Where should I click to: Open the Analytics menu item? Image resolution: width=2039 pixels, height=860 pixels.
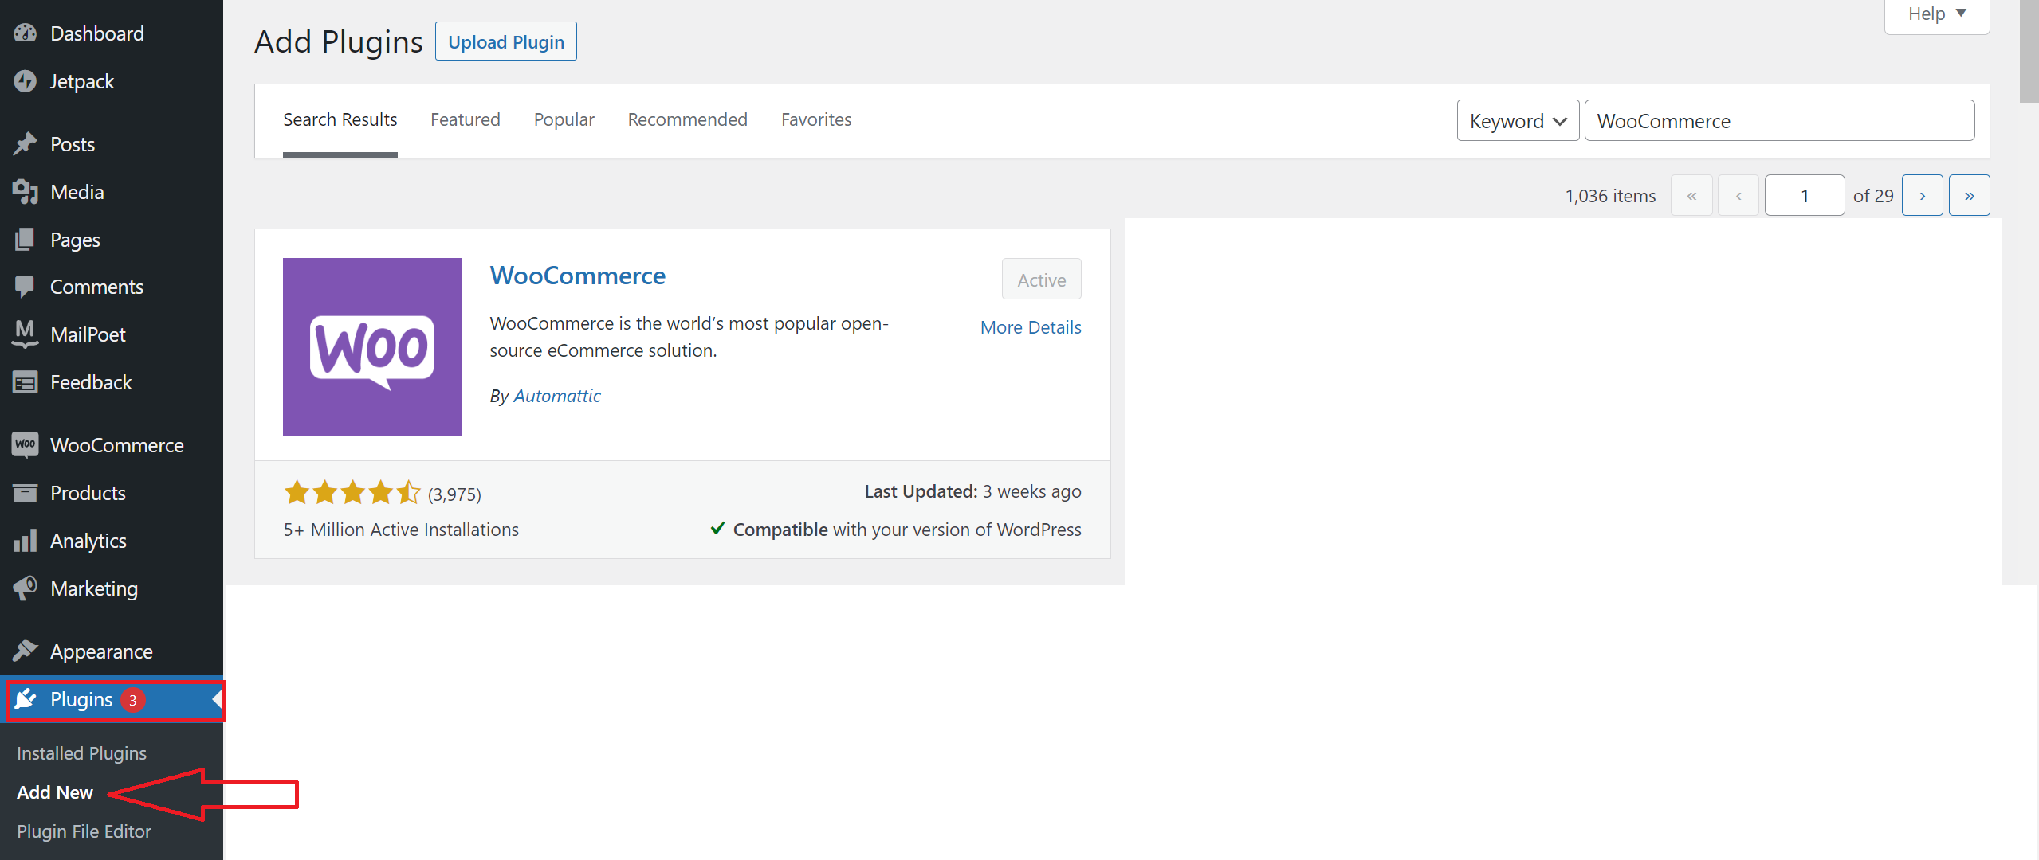coord(112,541)
